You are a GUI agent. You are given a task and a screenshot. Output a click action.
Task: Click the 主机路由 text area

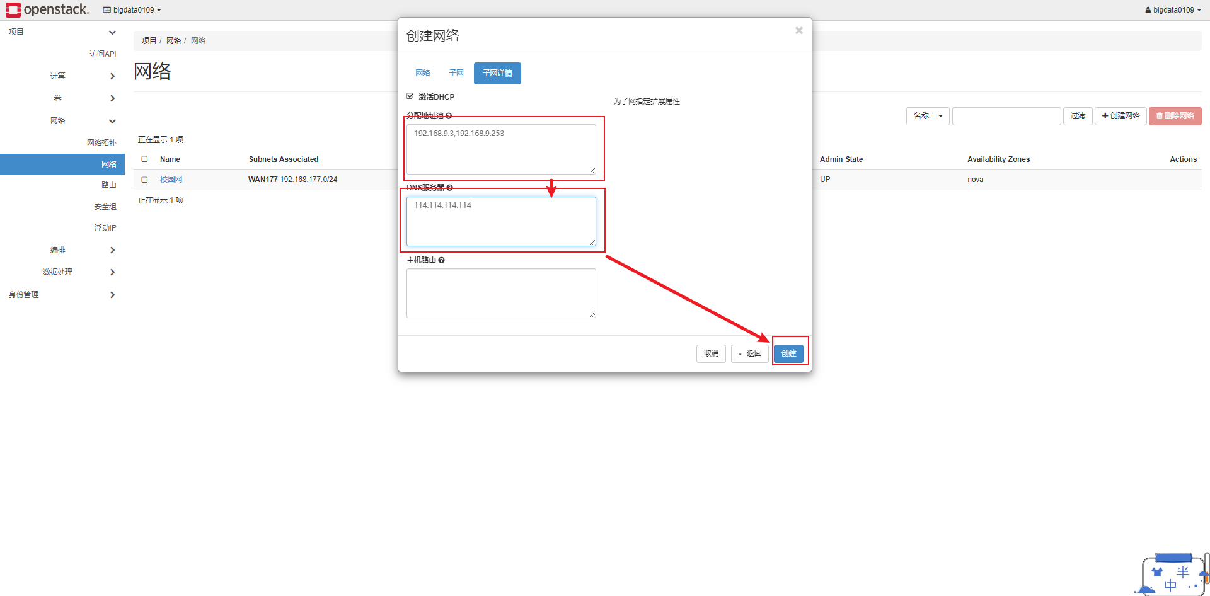pyautogui.click(x=501, y=294)
